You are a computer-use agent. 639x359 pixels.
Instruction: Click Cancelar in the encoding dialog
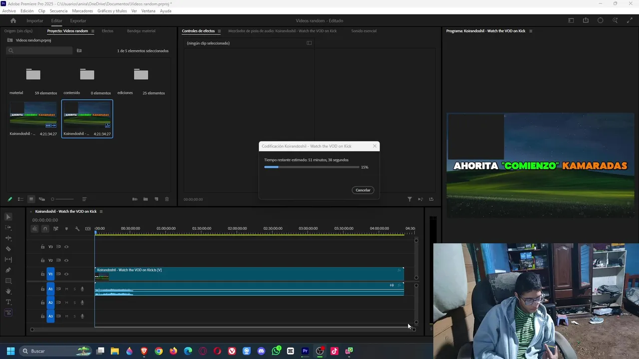coord(363,190)
